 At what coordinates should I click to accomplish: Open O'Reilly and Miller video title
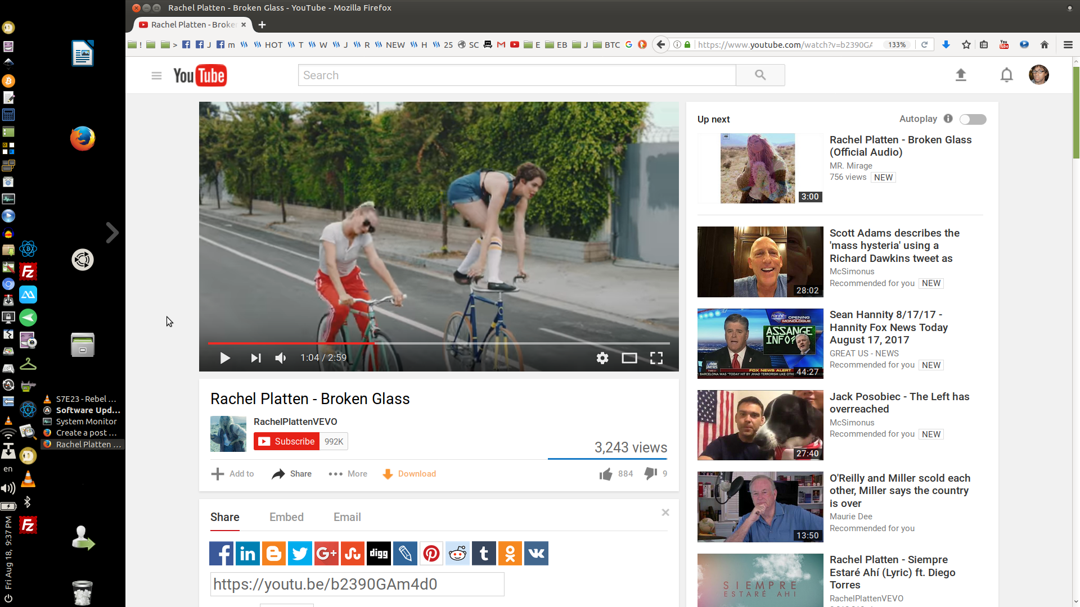click(900, 491)
